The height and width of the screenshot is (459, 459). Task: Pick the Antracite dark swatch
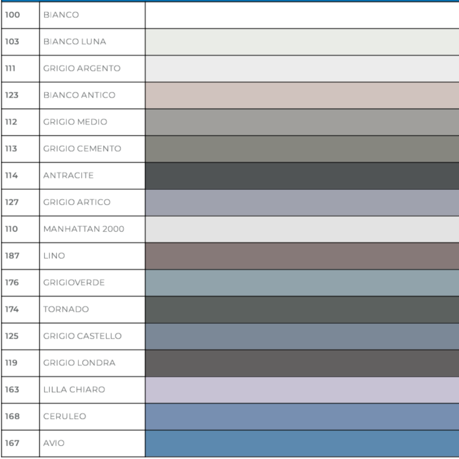(302, 175)
